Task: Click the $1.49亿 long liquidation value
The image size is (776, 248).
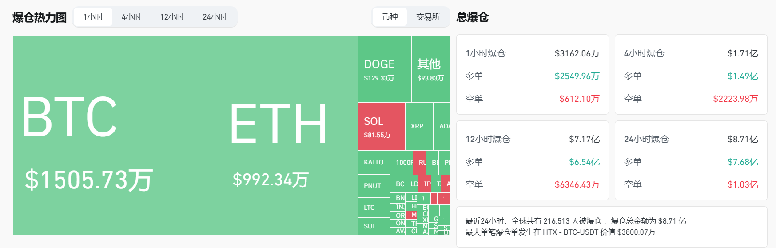Action: (743, 76)
